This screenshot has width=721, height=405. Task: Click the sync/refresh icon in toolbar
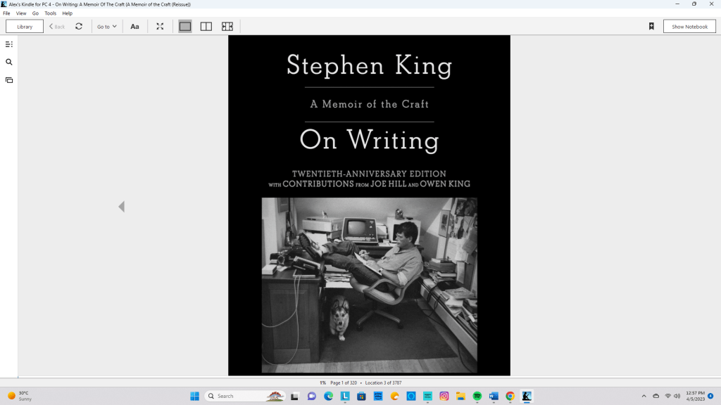coord(79,26)
